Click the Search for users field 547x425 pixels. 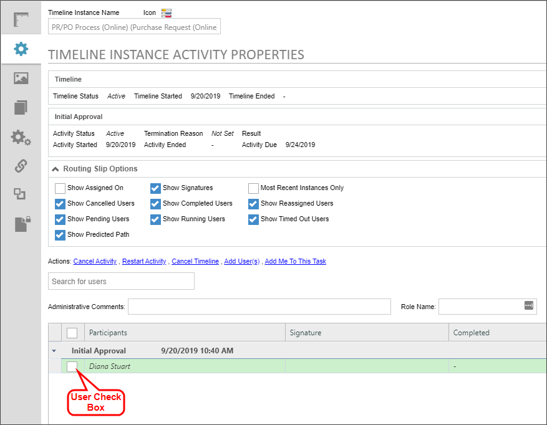pyautogui.click(x=121, y=282)
